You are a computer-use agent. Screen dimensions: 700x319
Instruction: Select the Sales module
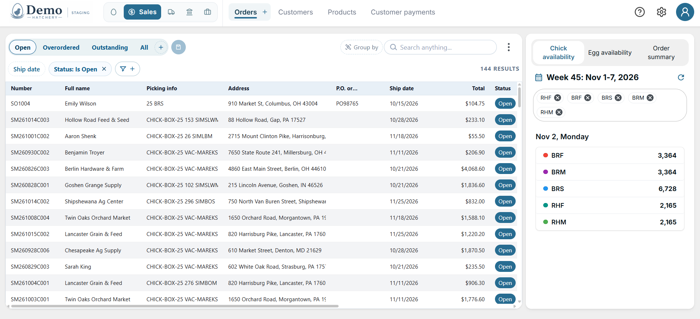coord(142,12)
